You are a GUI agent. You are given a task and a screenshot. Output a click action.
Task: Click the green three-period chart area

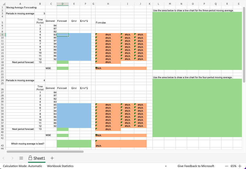click(197, 41)
